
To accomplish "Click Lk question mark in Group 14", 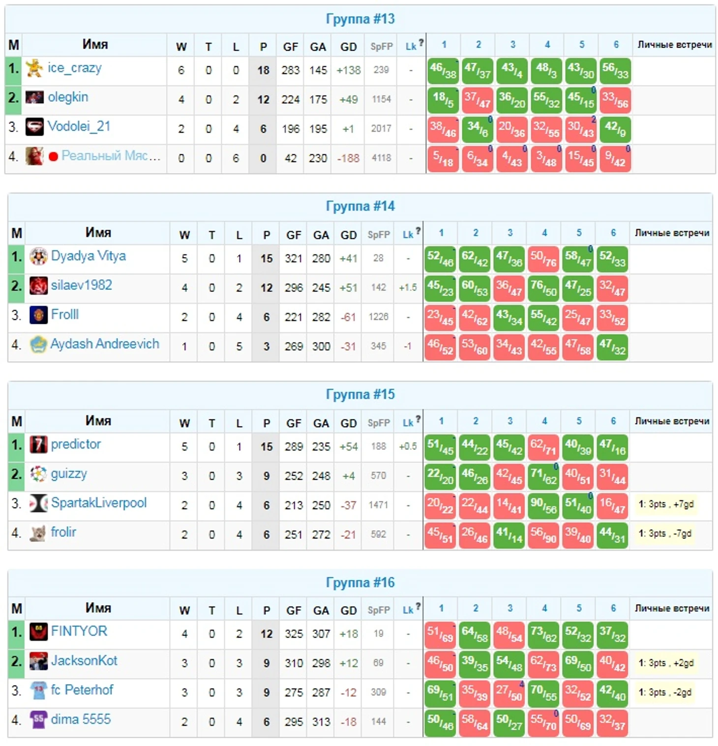I will pyautogui.click(x=418, y=230).
